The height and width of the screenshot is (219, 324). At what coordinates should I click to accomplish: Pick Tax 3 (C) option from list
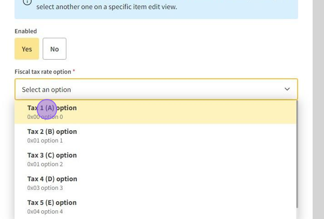click(52, 156)
